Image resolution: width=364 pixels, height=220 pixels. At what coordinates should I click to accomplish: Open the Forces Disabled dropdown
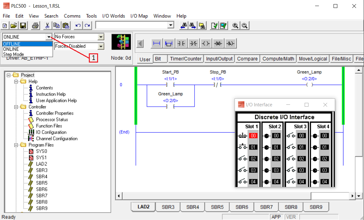click(x=101, y=46)
